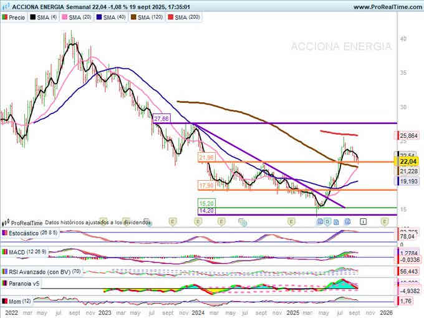Click the 2025 label on time axis
The width and height of the screenshot is (424, 318).
(292, 313)
